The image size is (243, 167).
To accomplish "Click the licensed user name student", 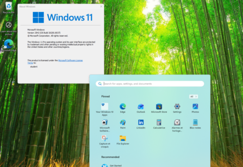I will click(x=34, y=67).
